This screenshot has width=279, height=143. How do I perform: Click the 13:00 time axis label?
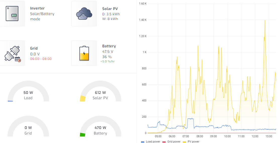[269, 136]
